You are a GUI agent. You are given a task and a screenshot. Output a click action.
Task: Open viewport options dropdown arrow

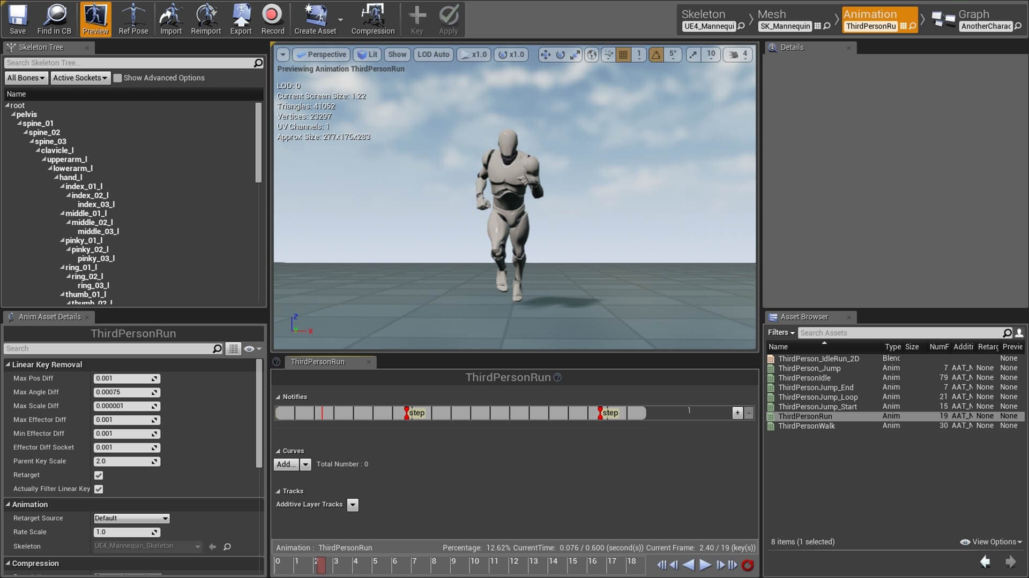[283, 55]
